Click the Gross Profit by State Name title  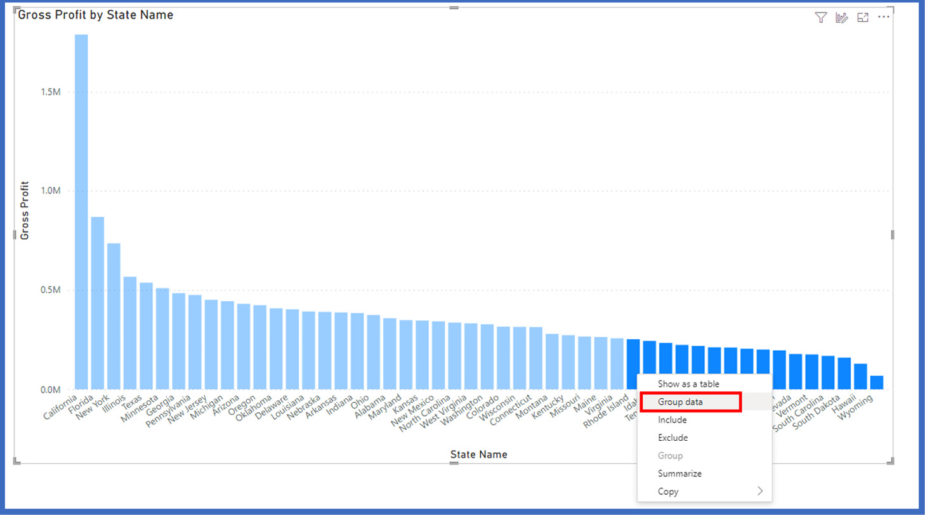pos(96,15)
